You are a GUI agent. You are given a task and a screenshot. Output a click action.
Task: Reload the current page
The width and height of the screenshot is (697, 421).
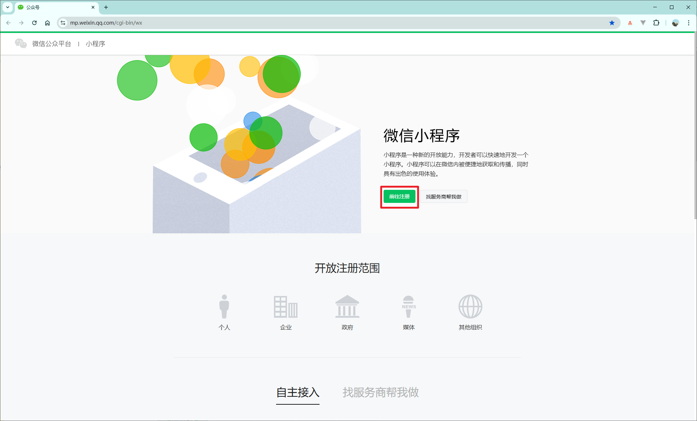[x=34, y=23]
